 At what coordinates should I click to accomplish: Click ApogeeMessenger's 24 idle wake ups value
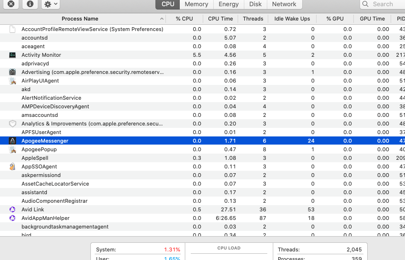coord(311,141)
